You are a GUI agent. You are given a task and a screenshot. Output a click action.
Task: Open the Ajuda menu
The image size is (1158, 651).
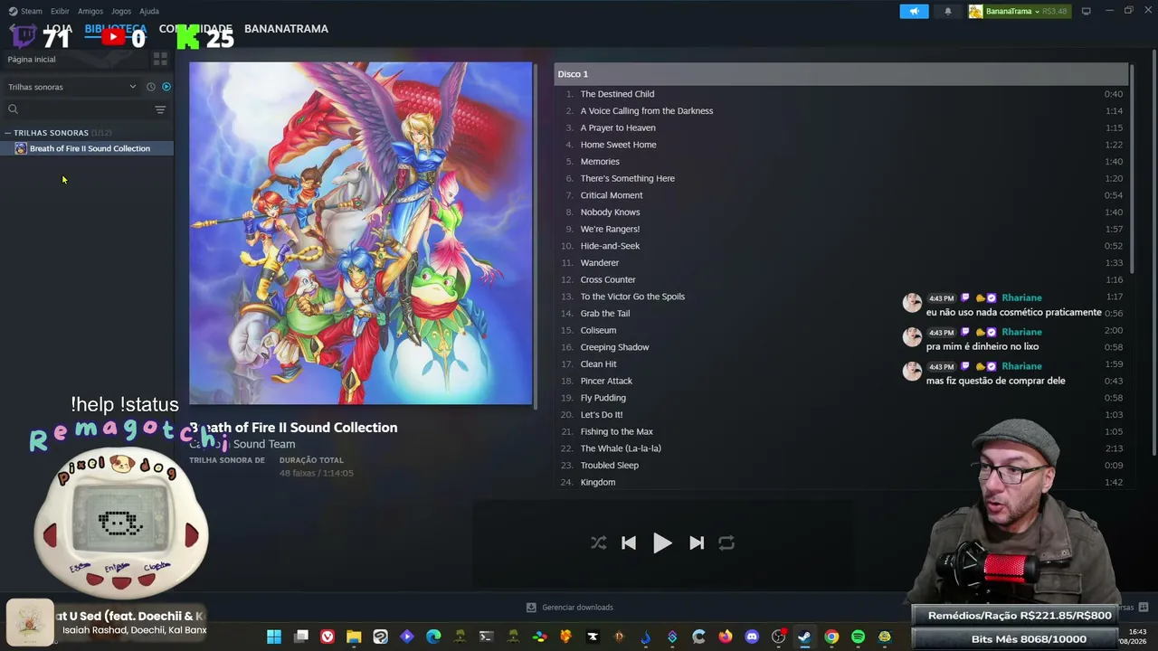[x=149, y=11]
